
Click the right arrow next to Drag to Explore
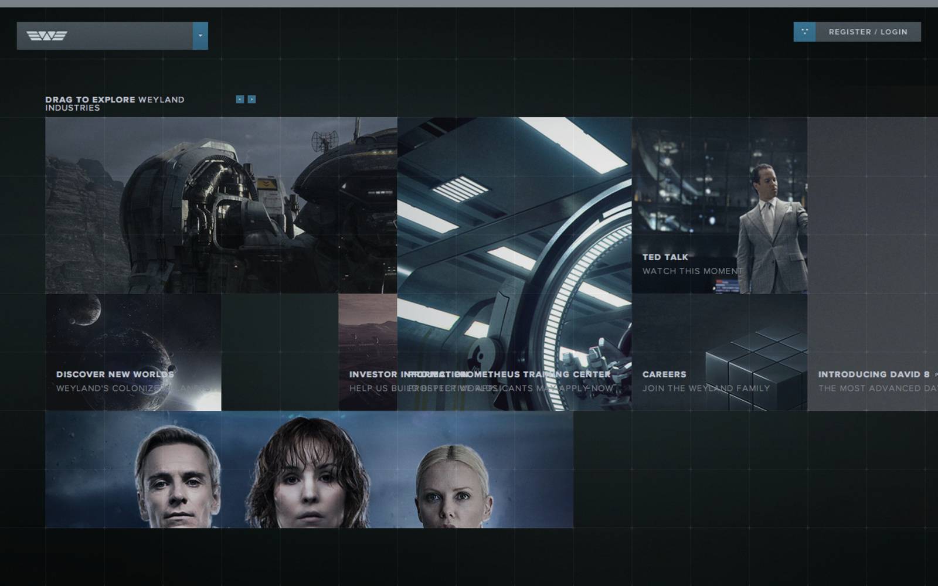click(x=252, y=100)
